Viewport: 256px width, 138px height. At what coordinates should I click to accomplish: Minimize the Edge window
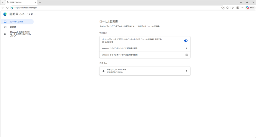241,3
